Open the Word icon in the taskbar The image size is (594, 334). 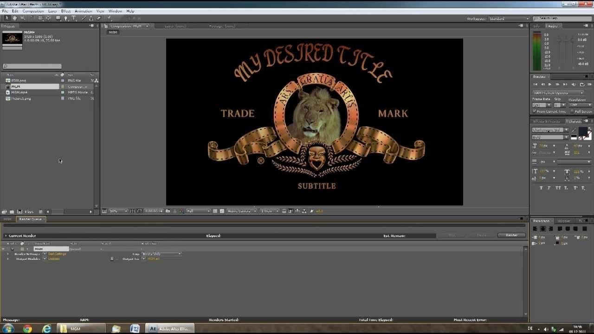tap(135, 328)
